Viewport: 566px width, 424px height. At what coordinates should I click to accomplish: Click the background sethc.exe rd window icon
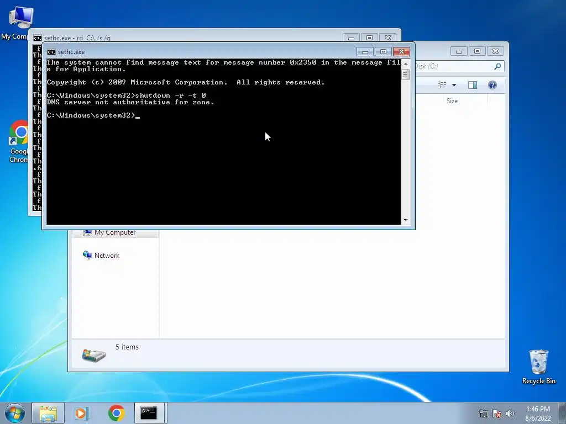pos(37,38)
